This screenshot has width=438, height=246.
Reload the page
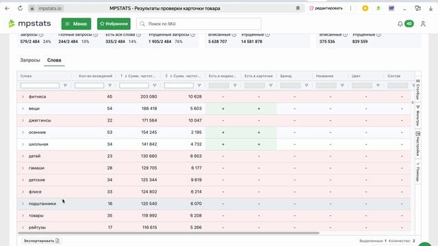pos(20,8)
